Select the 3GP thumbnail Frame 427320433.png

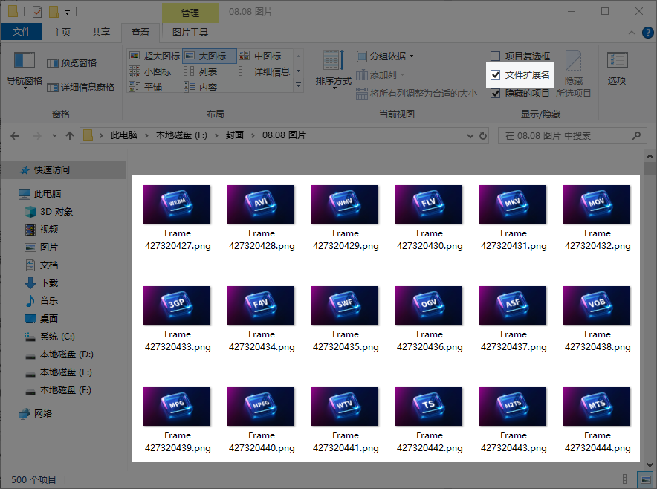click(177, 319)
